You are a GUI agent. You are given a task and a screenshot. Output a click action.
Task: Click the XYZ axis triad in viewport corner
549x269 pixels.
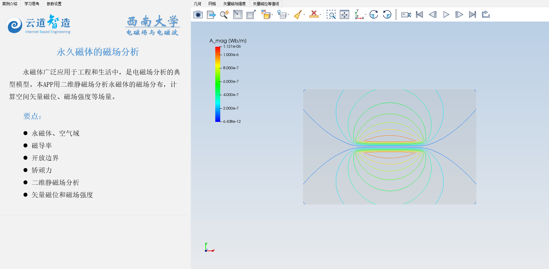209,247
